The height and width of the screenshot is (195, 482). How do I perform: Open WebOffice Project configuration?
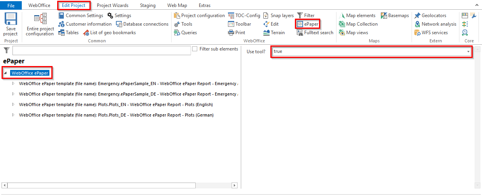coord(199,16)
